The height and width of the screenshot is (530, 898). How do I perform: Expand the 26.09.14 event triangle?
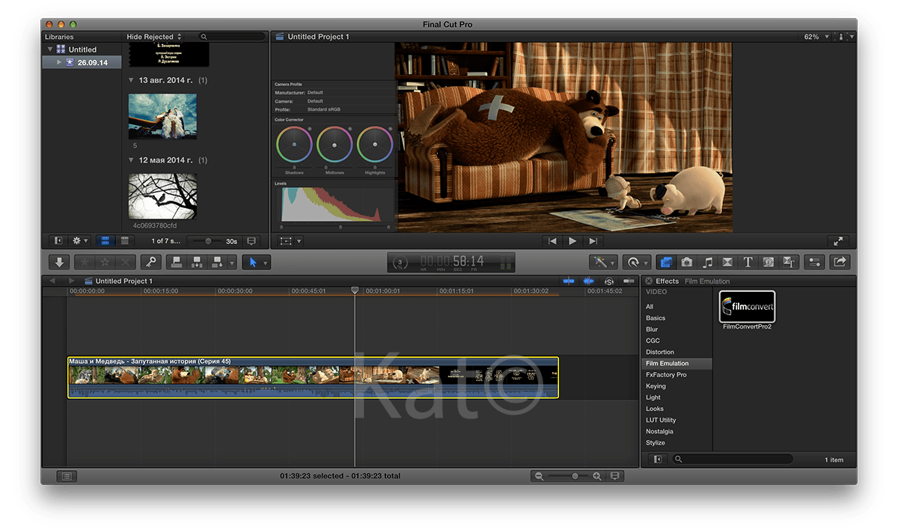(x=59, y=63)
